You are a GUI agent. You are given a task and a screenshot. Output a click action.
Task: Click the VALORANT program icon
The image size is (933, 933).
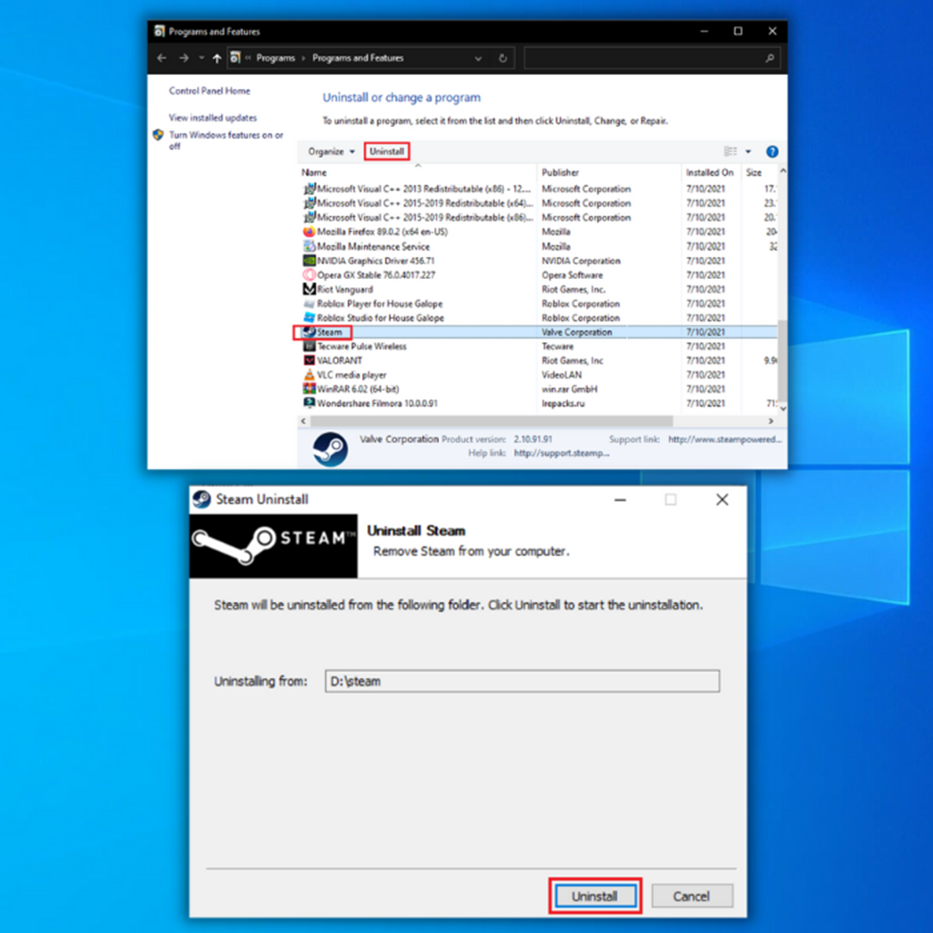(x=309, y=360)
